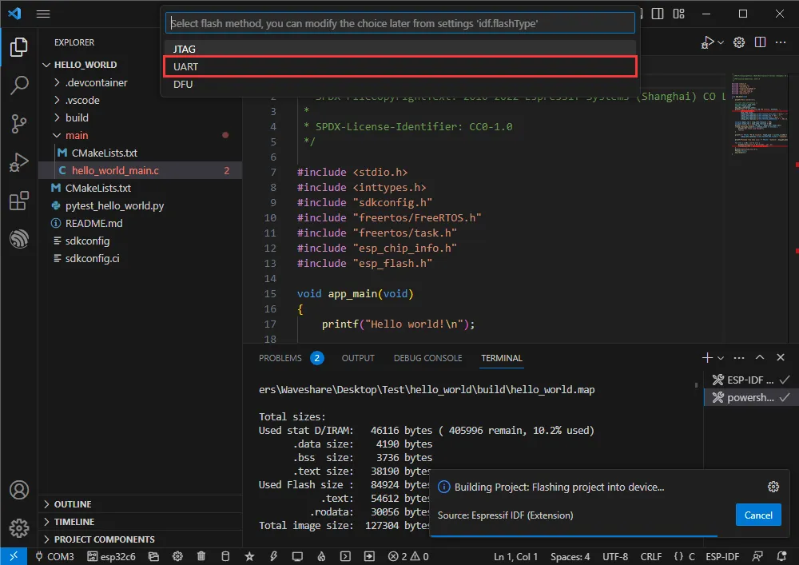This screenshot has height=565, width=799.
Task: Start build, flash and monitor with the flame icon
Action: pyautogui.click(x=321, y=556)
